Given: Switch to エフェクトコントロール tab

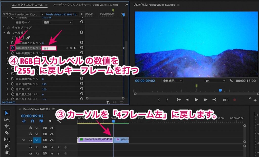Looking at the screenshot, I should (27, 5).
